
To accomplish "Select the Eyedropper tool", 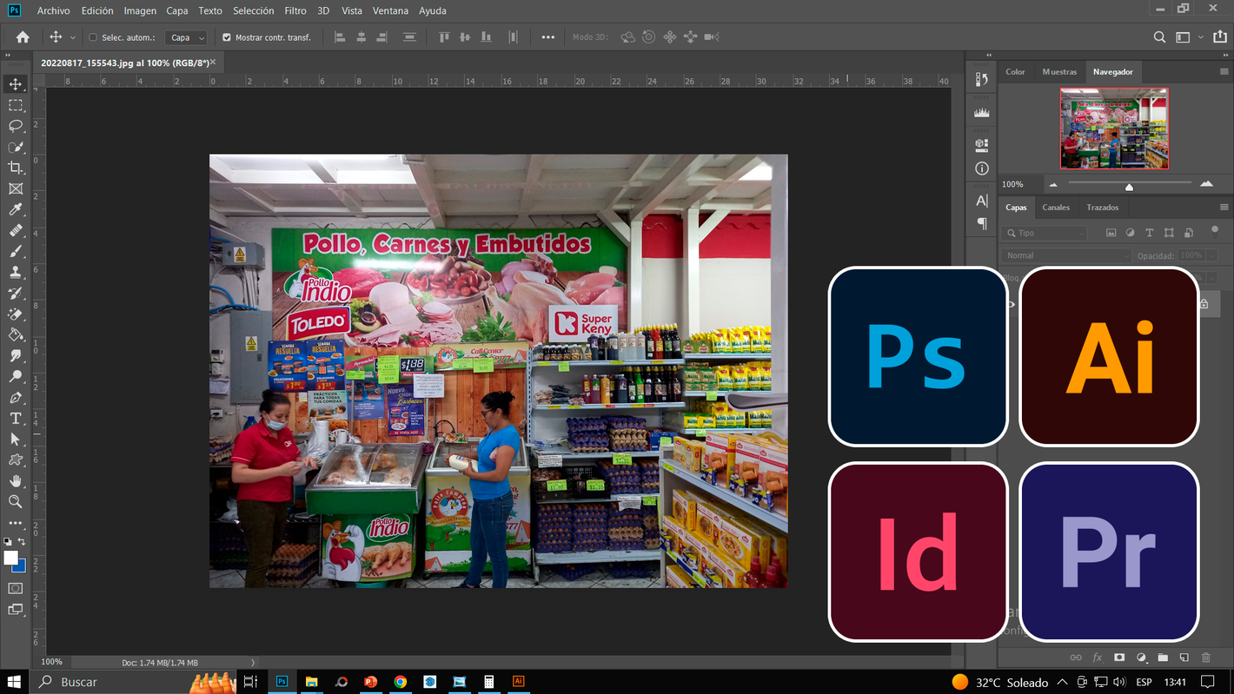I will click(x=16, y=209).
